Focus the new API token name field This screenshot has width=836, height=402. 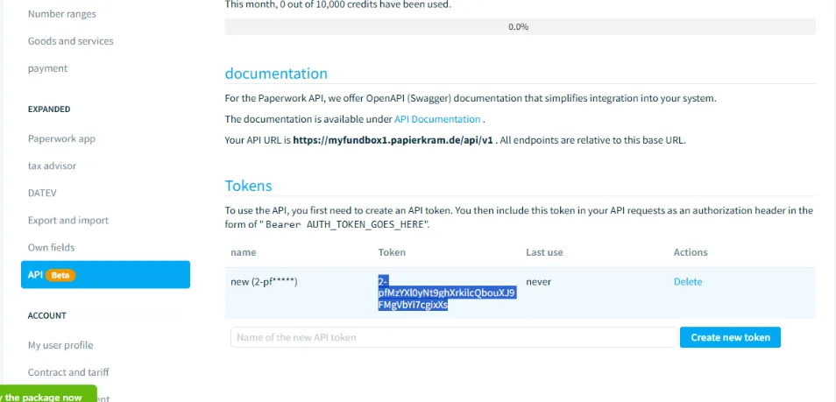454,337
